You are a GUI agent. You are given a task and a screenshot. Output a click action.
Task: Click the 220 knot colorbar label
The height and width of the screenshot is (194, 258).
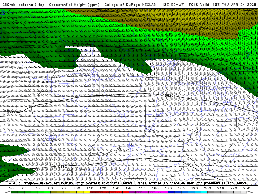234,188
